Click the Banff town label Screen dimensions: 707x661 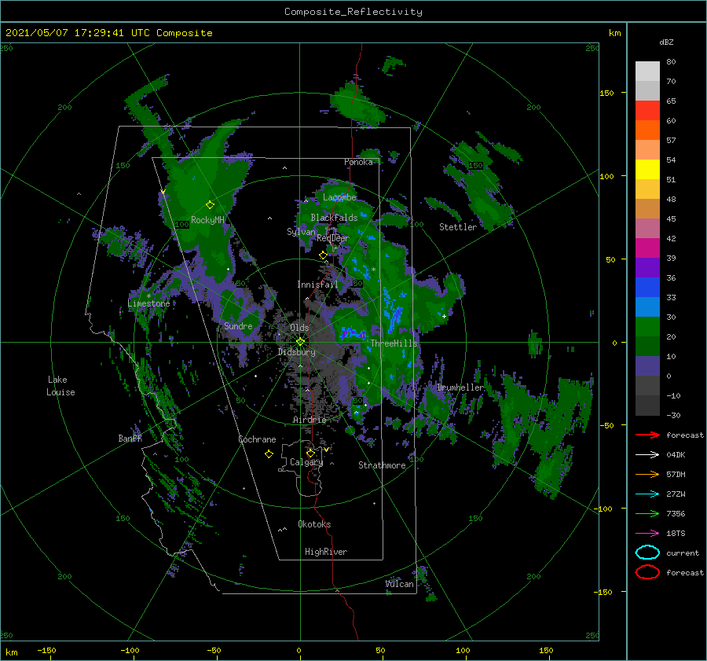click(130, 438)
